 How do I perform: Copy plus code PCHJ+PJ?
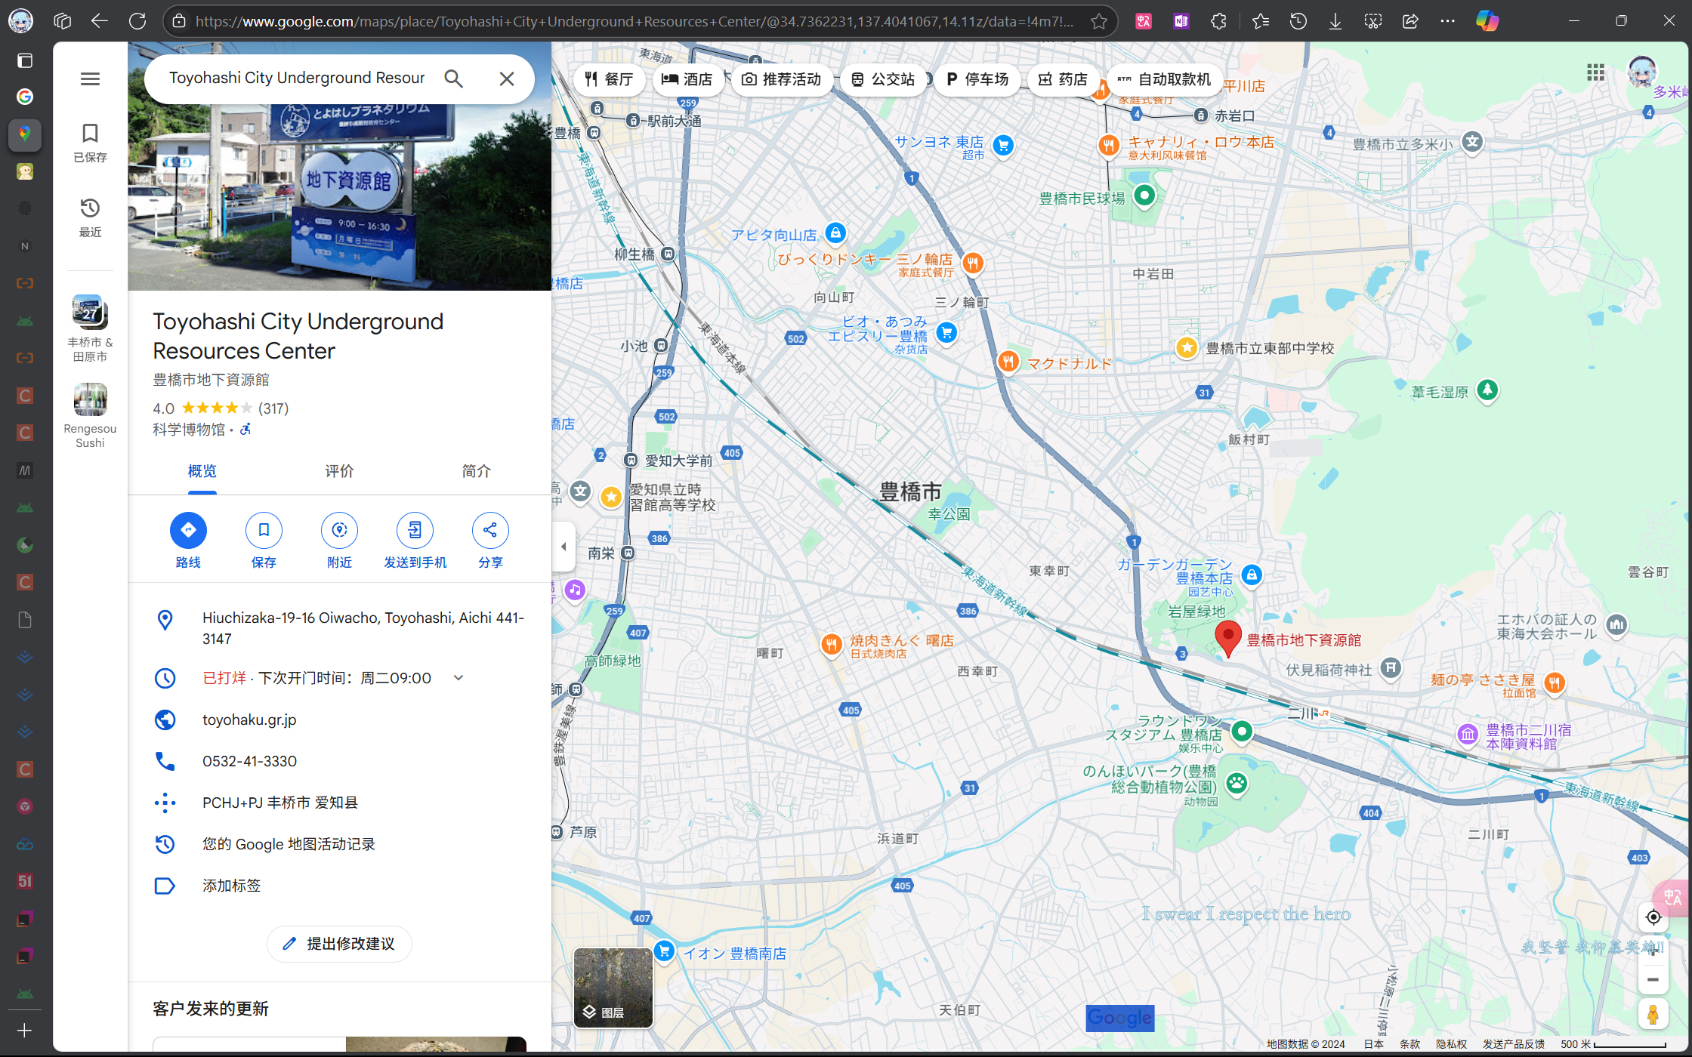point(279,803)
